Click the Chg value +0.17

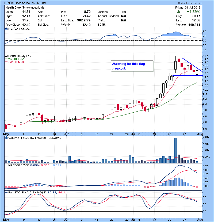pyautogui.click(x=196, y=16)
